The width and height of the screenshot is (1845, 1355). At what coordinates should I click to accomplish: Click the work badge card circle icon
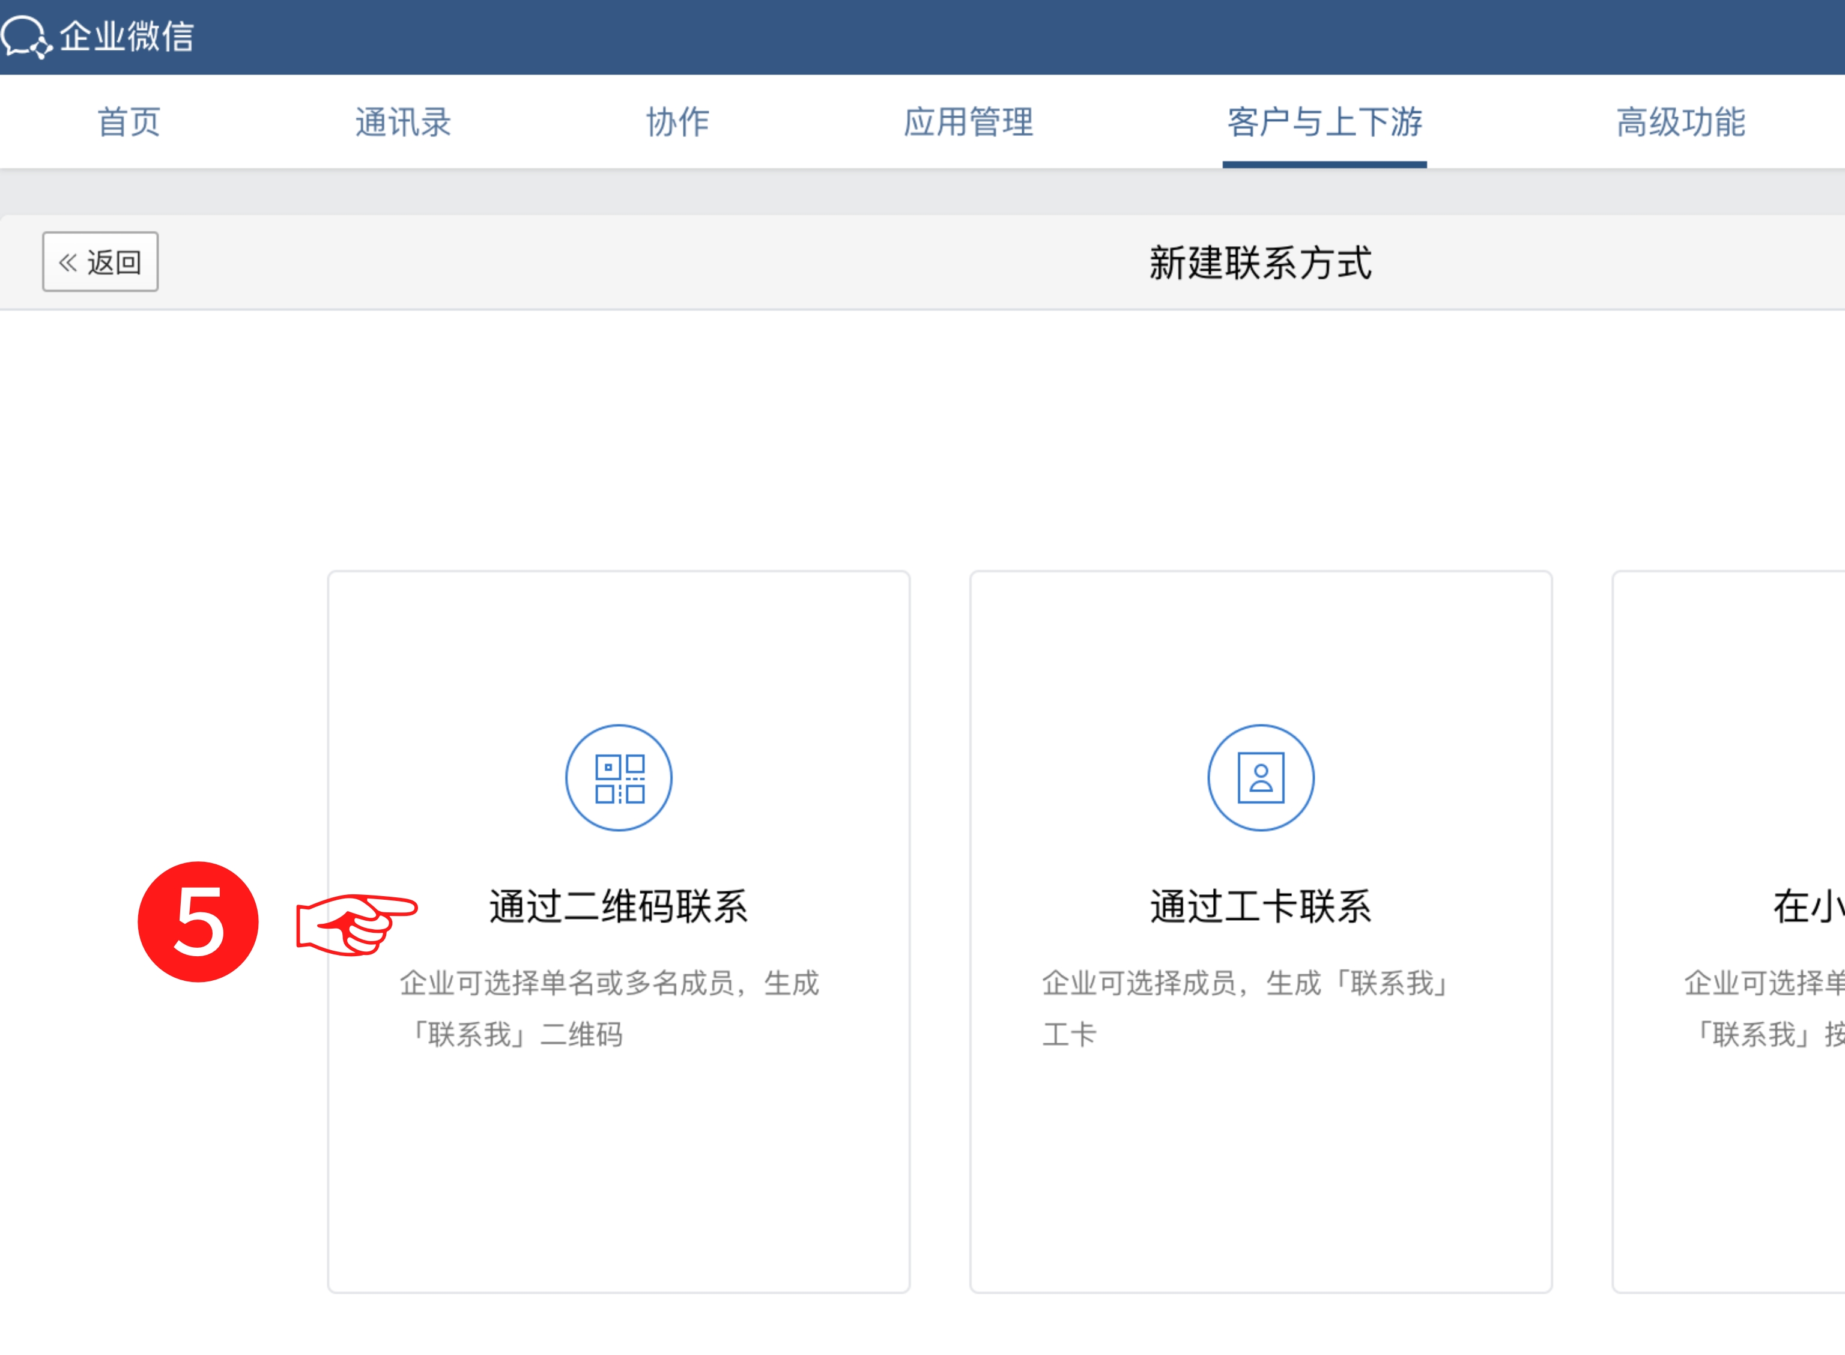click(x=1261, y=778)
